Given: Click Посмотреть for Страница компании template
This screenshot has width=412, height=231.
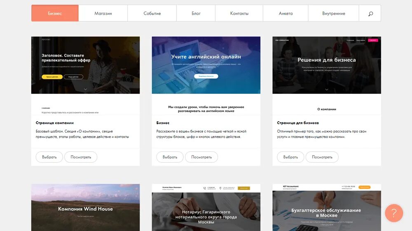Looking at the screenshot, I should click(x=81, y=157).
